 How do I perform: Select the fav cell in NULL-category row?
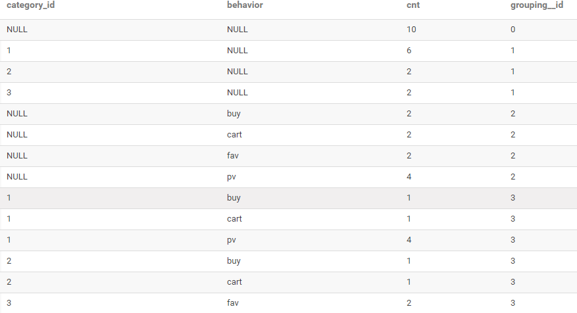232,156
